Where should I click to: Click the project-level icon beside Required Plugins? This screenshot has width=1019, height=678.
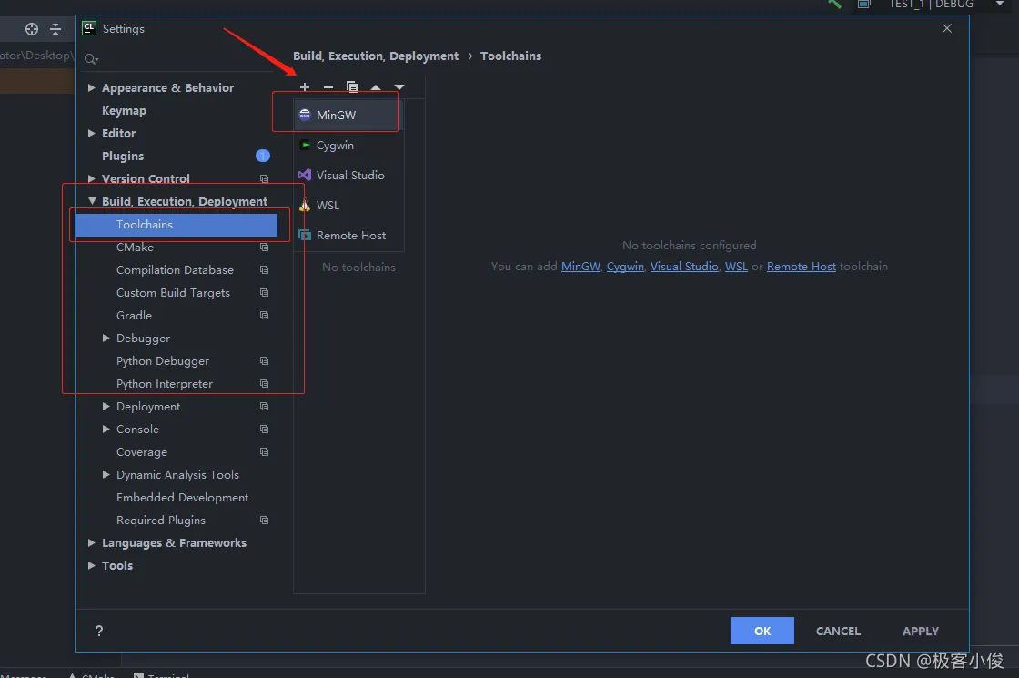(x=264, y=520)
